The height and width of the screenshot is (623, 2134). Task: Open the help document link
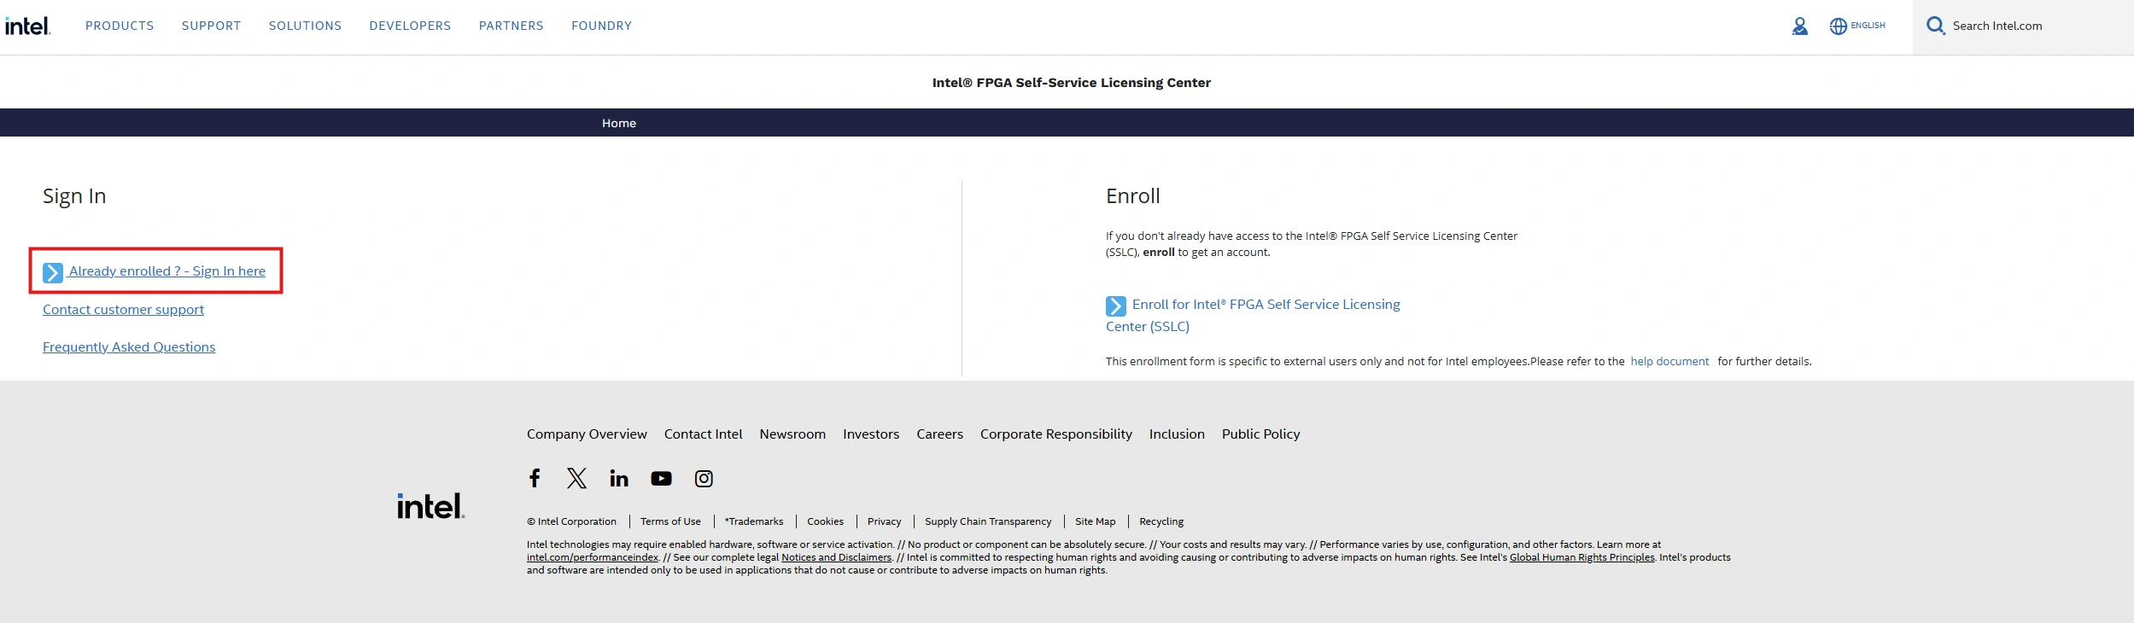(1669, 362)
